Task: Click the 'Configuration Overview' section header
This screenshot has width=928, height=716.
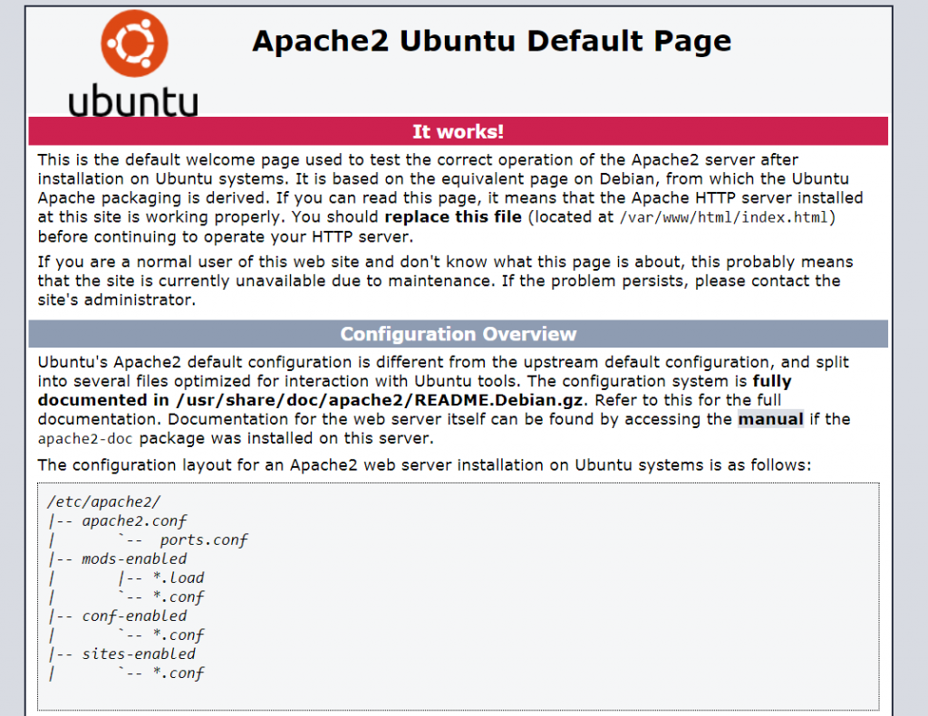Action: pyautogui.click(x=458, y=334)
